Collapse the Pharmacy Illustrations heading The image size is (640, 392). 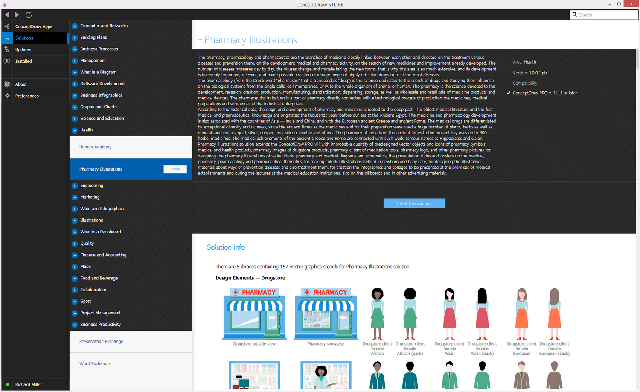pos(200,40)
